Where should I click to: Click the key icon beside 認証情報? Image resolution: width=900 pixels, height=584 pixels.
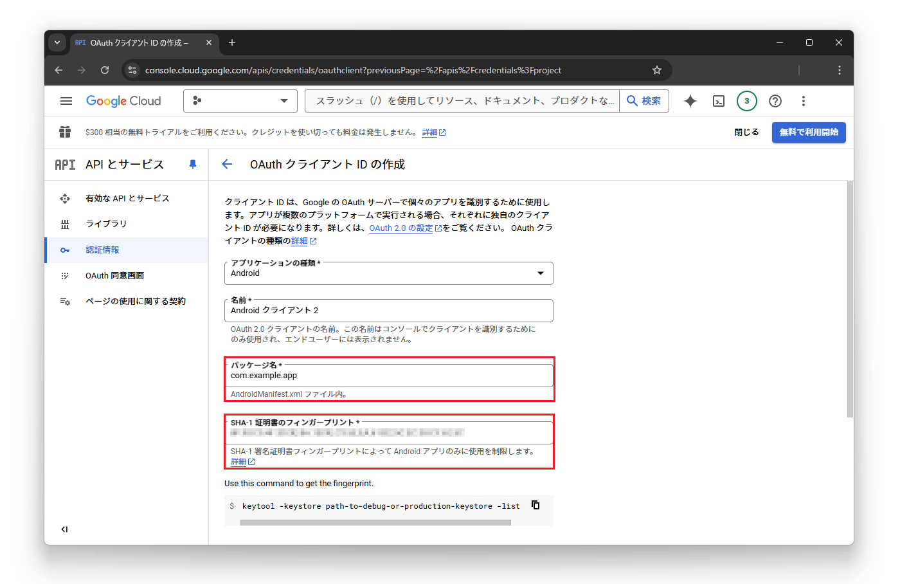click(65, 250)
